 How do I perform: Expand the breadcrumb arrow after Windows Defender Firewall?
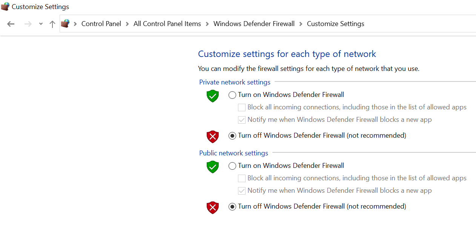pos(301,23)
